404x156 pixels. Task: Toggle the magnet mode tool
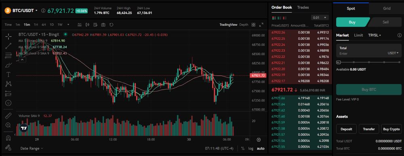click(x=8, y=138)
